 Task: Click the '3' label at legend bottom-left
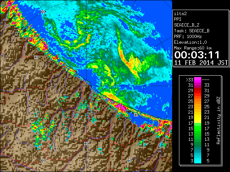coord(192,161)
